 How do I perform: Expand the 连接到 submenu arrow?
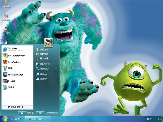(57, 69)
